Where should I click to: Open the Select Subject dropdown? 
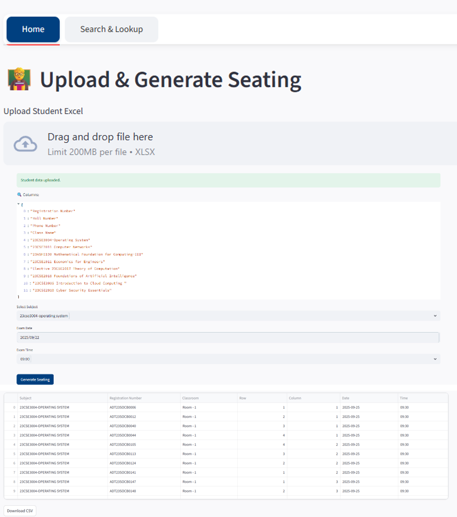click(x=228, y=316)
